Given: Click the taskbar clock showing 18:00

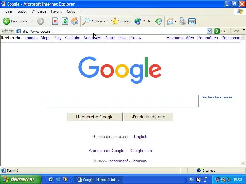Looking at the screenshot, I should (238, 179).
